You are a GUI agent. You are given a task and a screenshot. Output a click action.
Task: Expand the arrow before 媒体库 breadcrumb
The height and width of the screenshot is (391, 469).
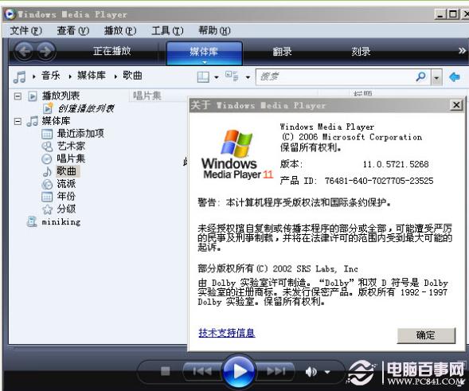pyautogui.click(x=70, y=76)
